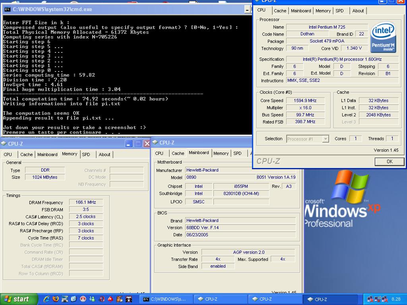
Task: Open Memory tab in the processor CPU-Z window
Action: [323, 11]
